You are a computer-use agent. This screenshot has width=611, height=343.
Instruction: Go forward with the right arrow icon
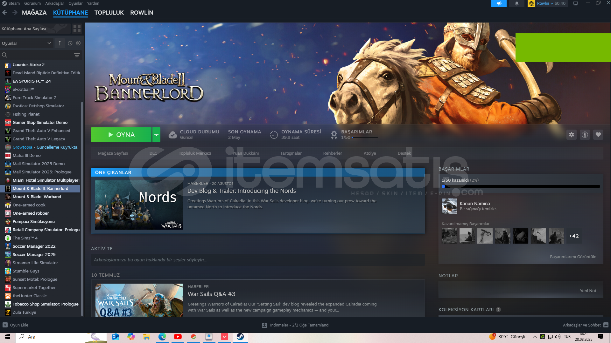click(15, 12)
